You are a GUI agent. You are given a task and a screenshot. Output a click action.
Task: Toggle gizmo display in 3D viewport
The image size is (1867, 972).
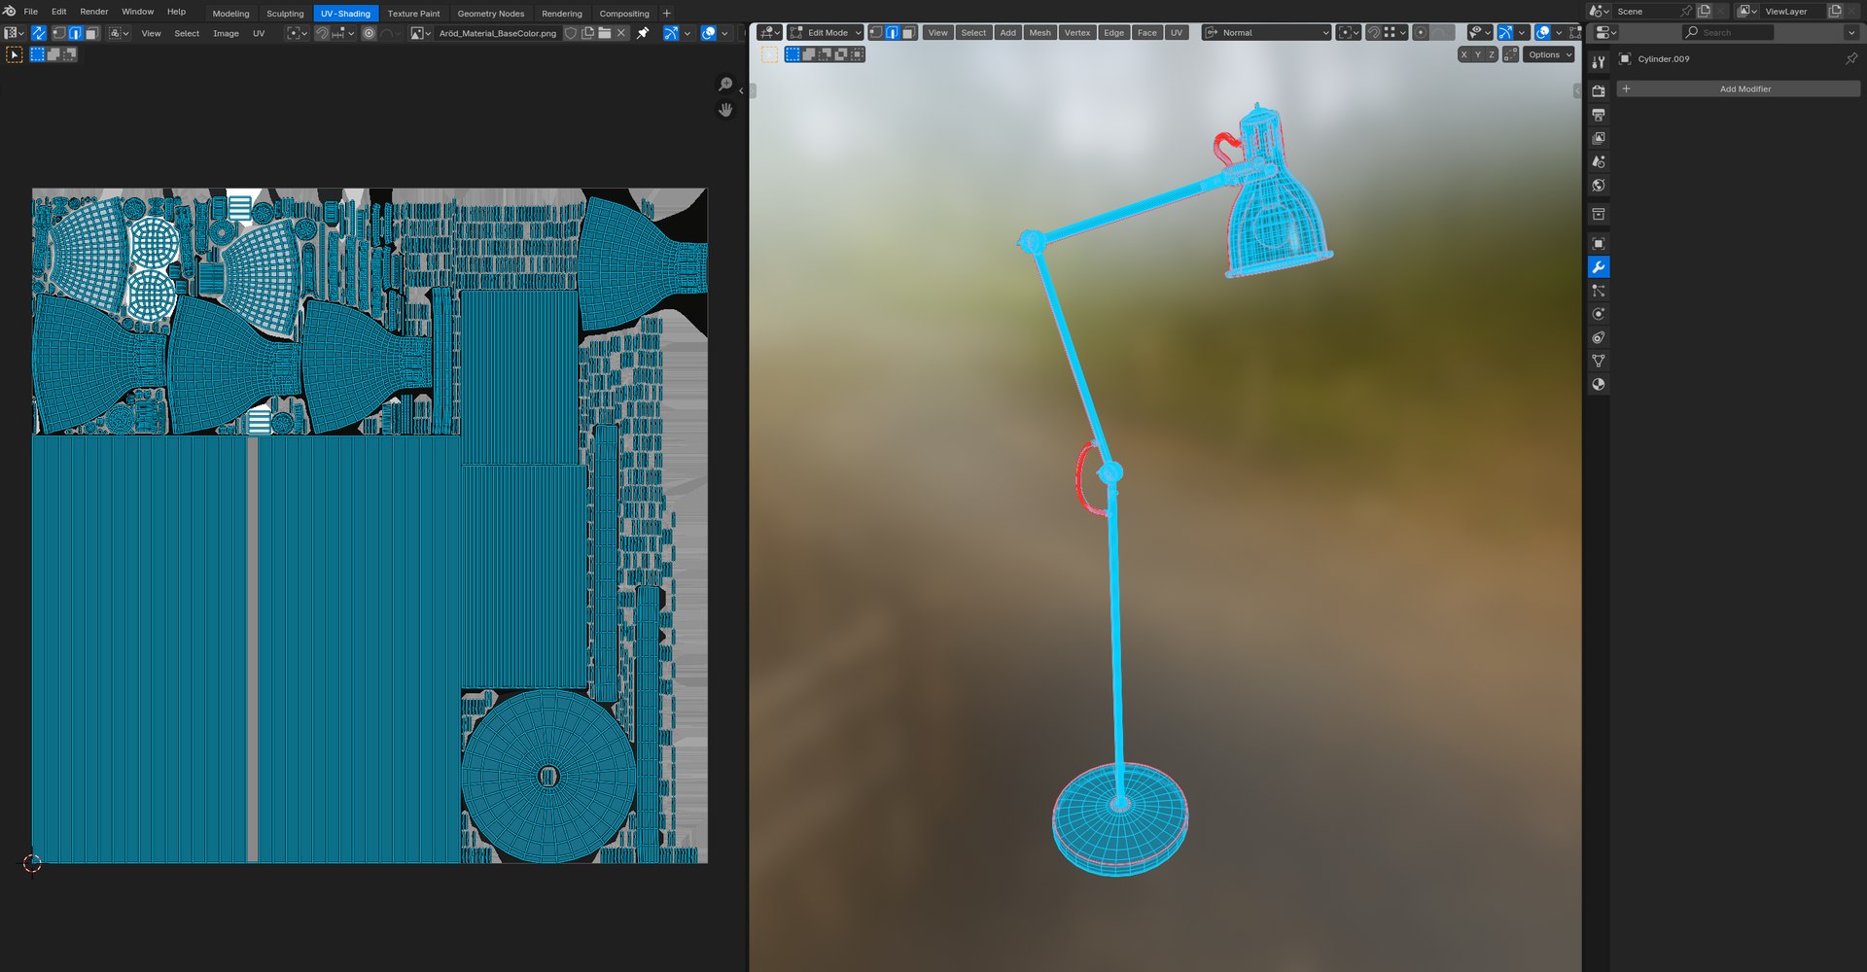click(x=1505, y=33)
